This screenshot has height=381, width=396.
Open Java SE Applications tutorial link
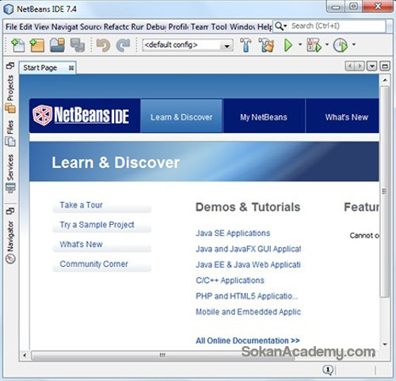[x=233, y=233]
